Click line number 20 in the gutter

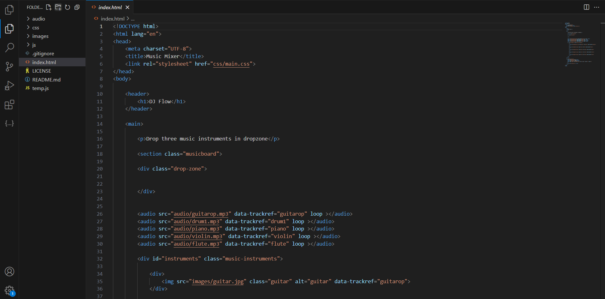100,169
